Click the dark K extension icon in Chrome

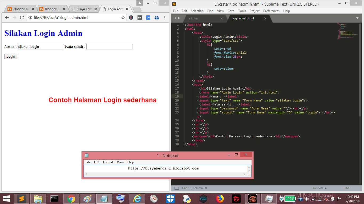tap(131, 18)
